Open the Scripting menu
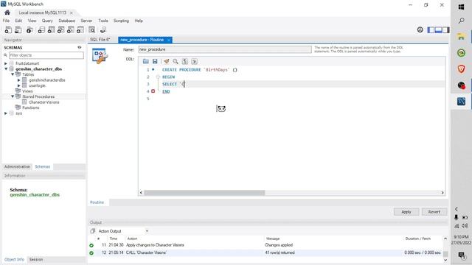472x265 pixels. click(x=121, y=21)
